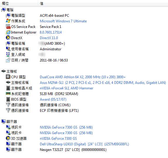Select the 顯示器 group label
Viewport: 168px width, 158px height.
pos(12,122)
